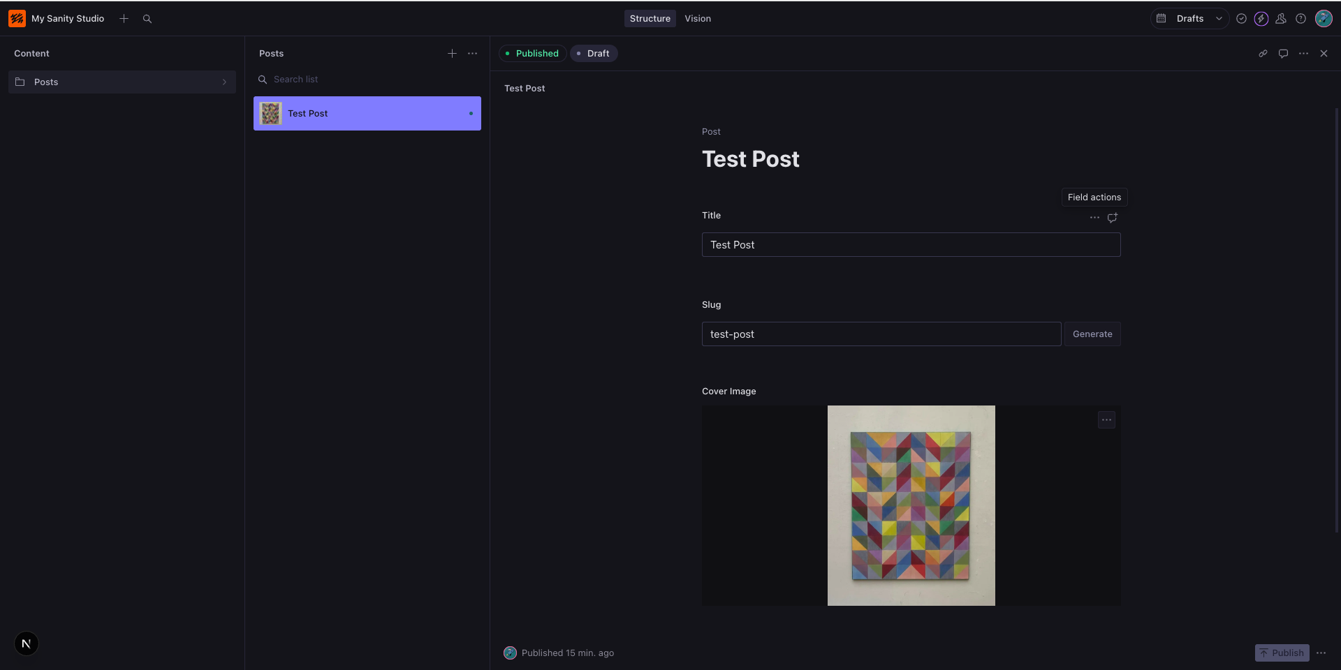This screenshot has height=670, width=1341.
Task: Switch to the Vision tab
Action: click(697, 19)
